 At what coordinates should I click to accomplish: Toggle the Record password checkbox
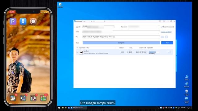coord(162,27)
